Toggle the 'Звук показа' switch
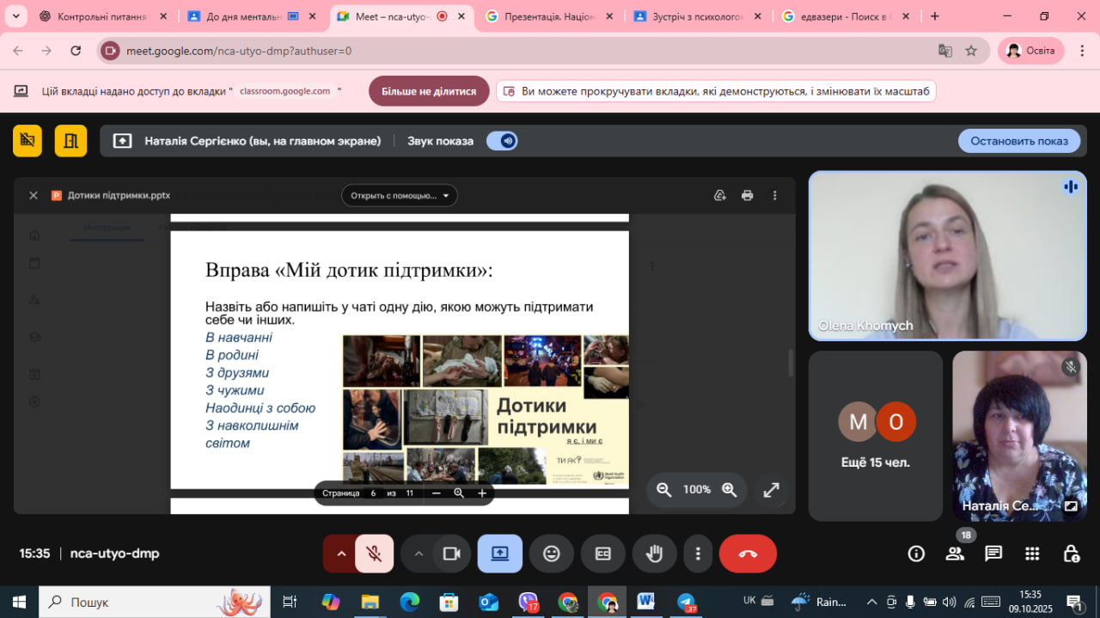 [x=502, y=141]
